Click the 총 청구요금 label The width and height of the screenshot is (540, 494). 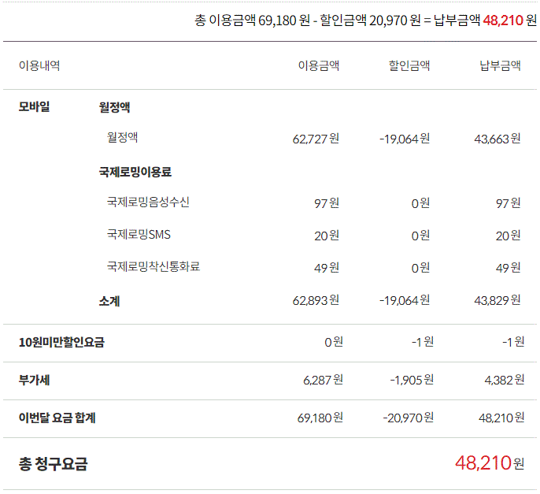[x=53, y=463]
